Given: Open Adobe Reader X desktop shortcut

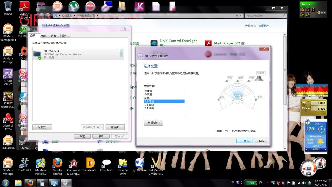Looking at the screenshot, I should (24, 10).
